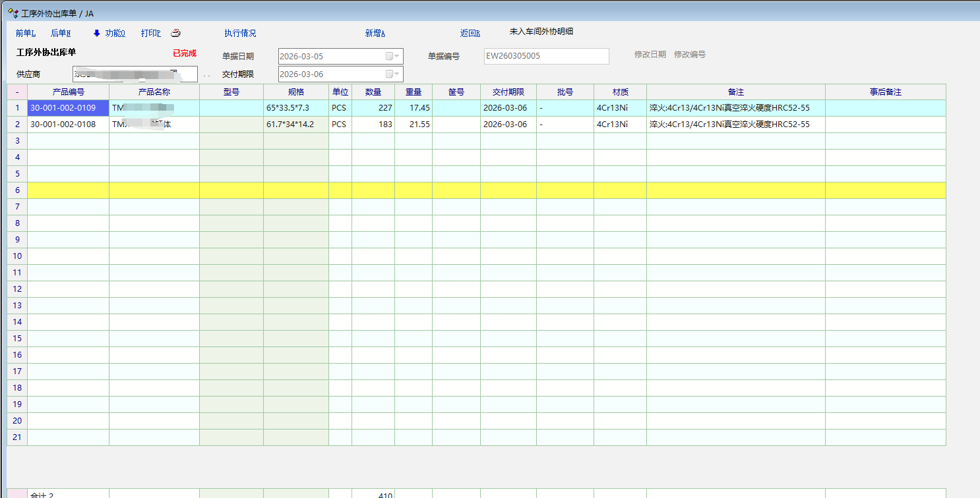980x498 pixels.
Task: Click the supplier lookup dots button
Action: pos(206,75)
